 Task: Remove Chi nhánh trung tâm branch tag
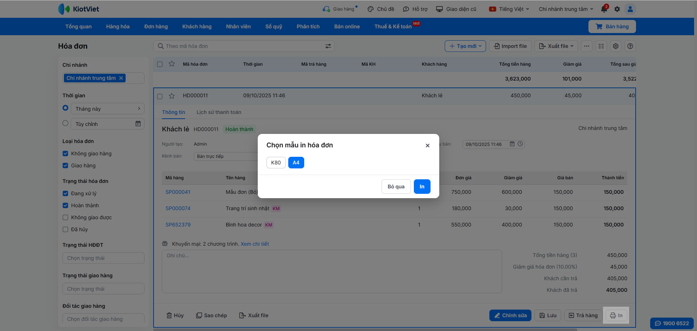[121, 78]
